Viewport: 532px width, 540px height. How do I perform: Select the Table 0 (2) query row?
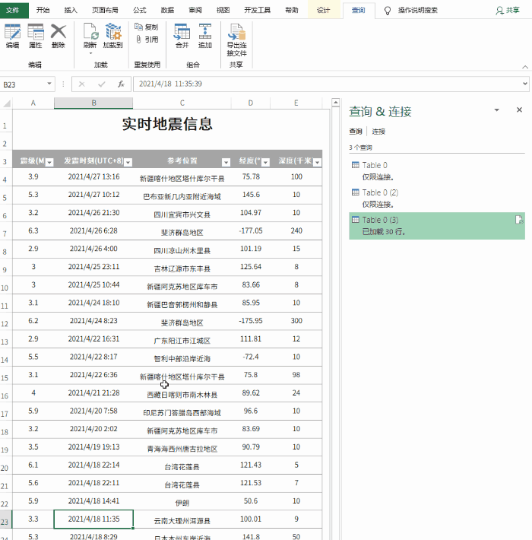pyautogui.click(x=437, y=198)
